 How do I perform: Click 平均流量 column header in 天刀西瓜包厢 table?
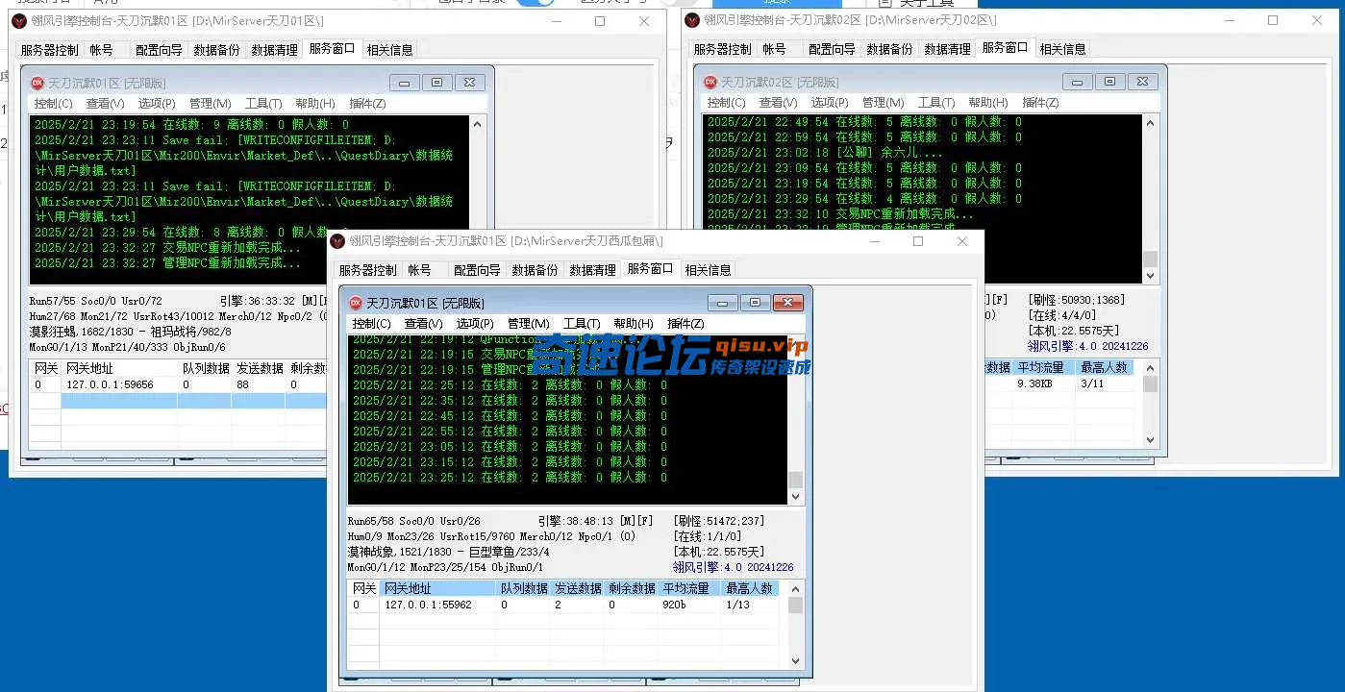click(x=689, y=588)
